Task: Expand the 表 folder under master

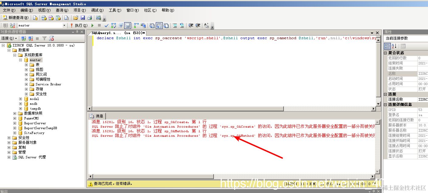Action: [x=26, y=65]
